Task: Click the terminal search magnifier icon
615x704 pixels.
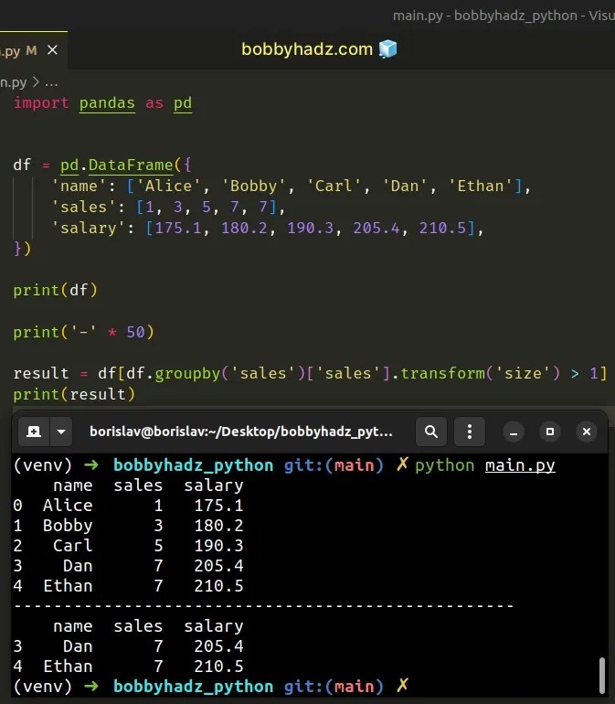Action: pos(431,432)
